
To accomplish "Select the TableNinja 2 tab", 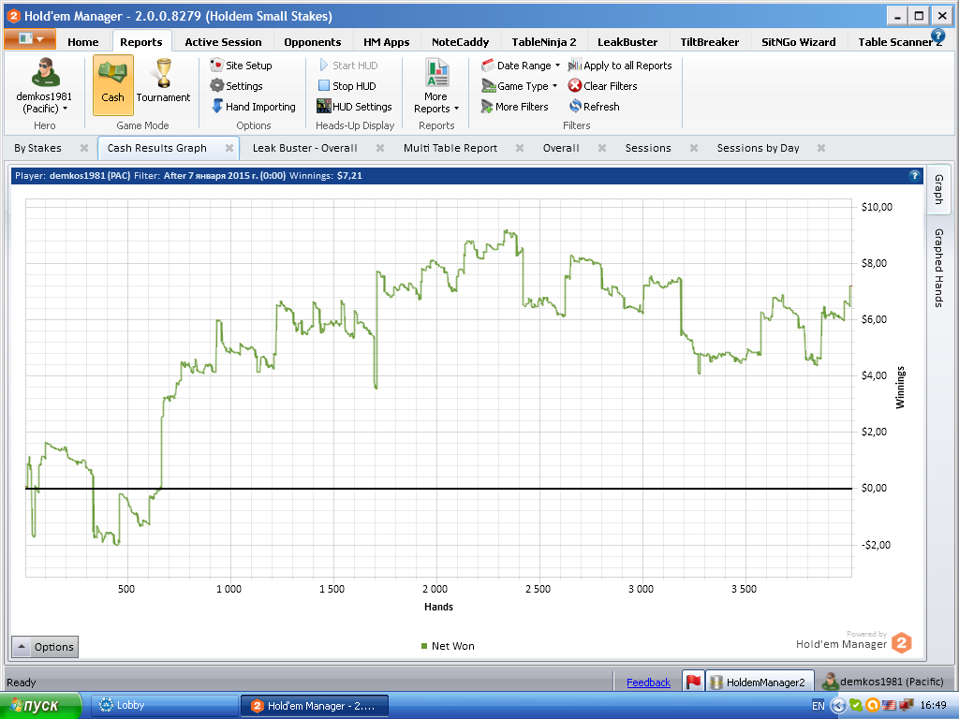I will point(544,42).
